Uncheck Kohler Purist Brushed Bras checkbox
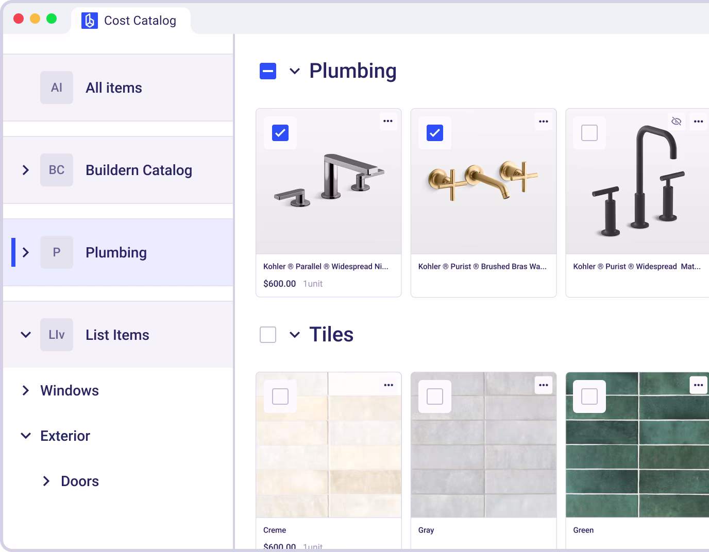This screenshot has height=552, width=709. tap(435, 133)
